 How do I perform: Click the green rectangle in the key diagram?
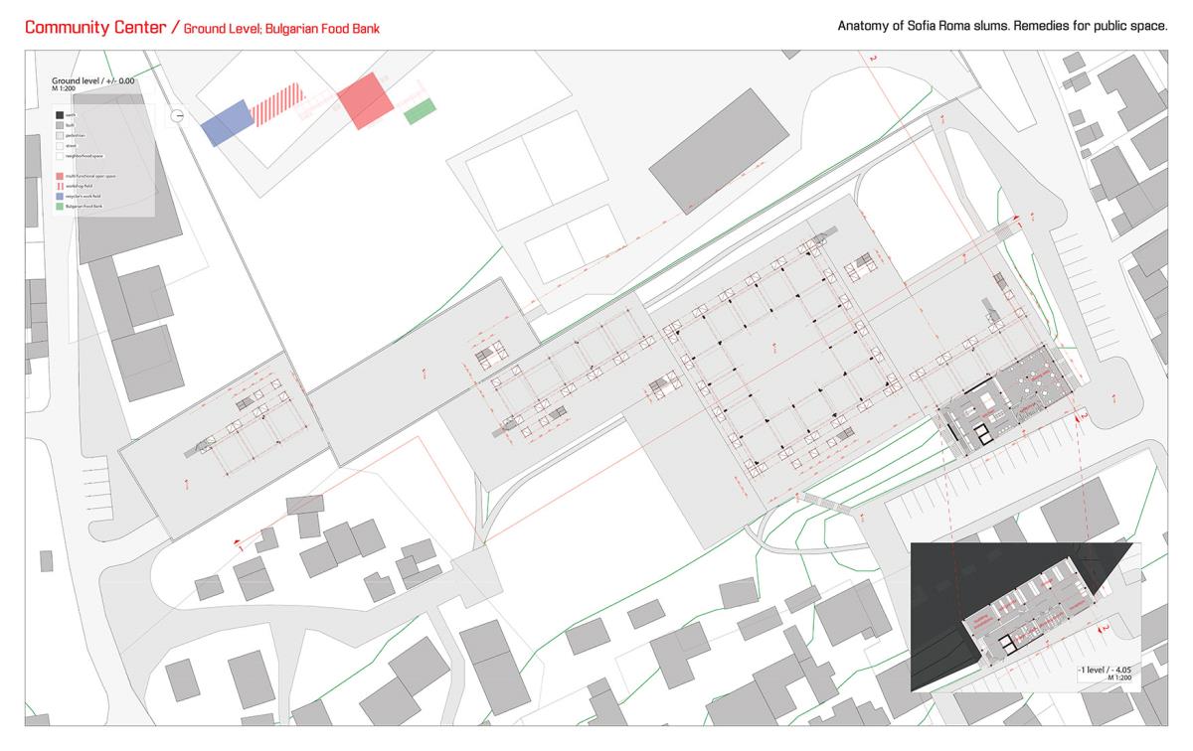tap(420, 111)
